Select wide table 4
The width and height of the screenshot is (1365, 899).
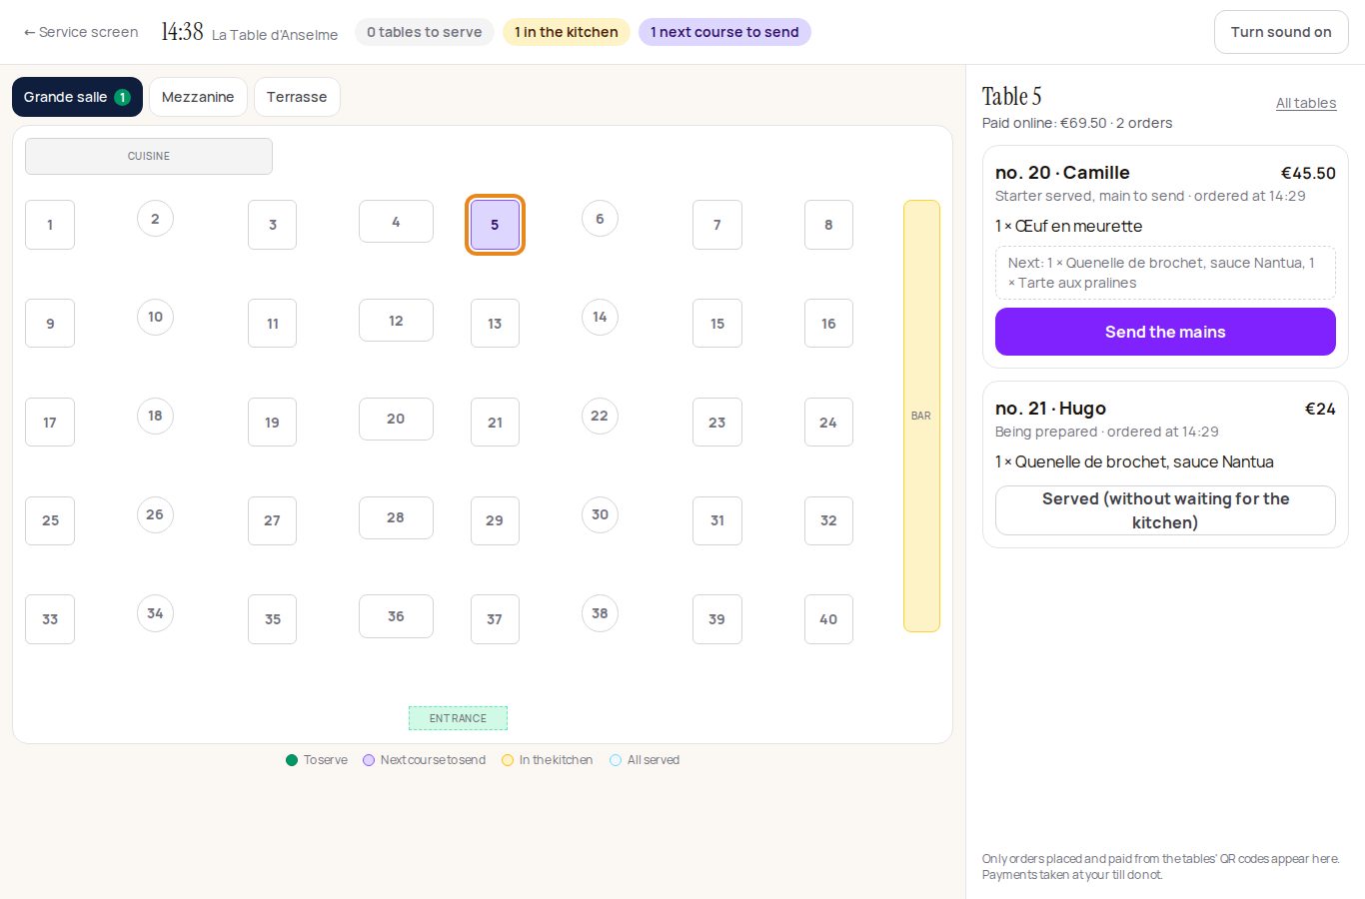[396, 222]
